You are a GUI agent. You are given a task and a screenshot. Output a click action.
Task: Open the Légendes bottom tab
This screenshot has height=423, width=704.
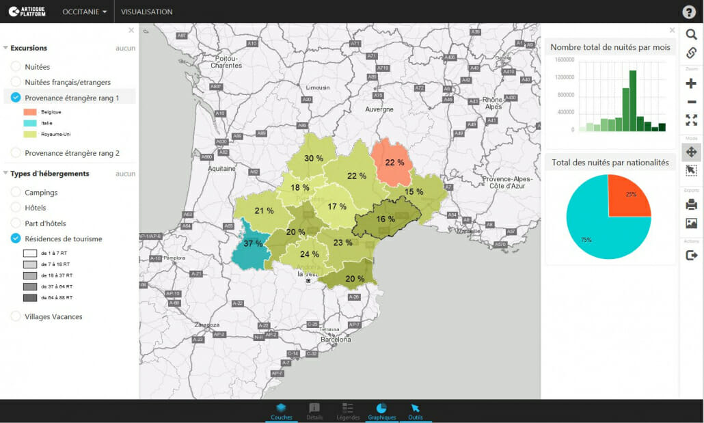tap(348, 411)
